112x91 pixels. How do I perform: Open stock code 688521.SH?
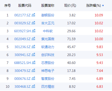[x=22, y=63]
